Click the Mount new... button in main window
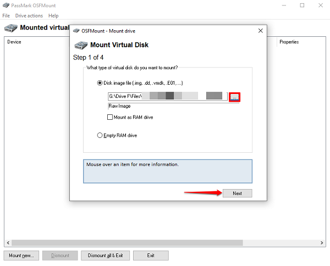The height and width of the screenshot is (266, 330). click(x=21, y=256)
